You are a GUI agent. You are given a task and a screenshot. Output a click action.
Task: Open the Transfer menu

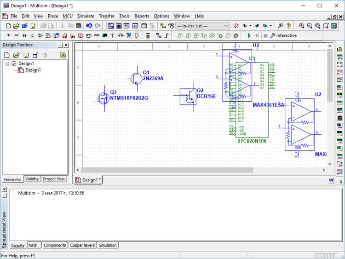(107, 16)
